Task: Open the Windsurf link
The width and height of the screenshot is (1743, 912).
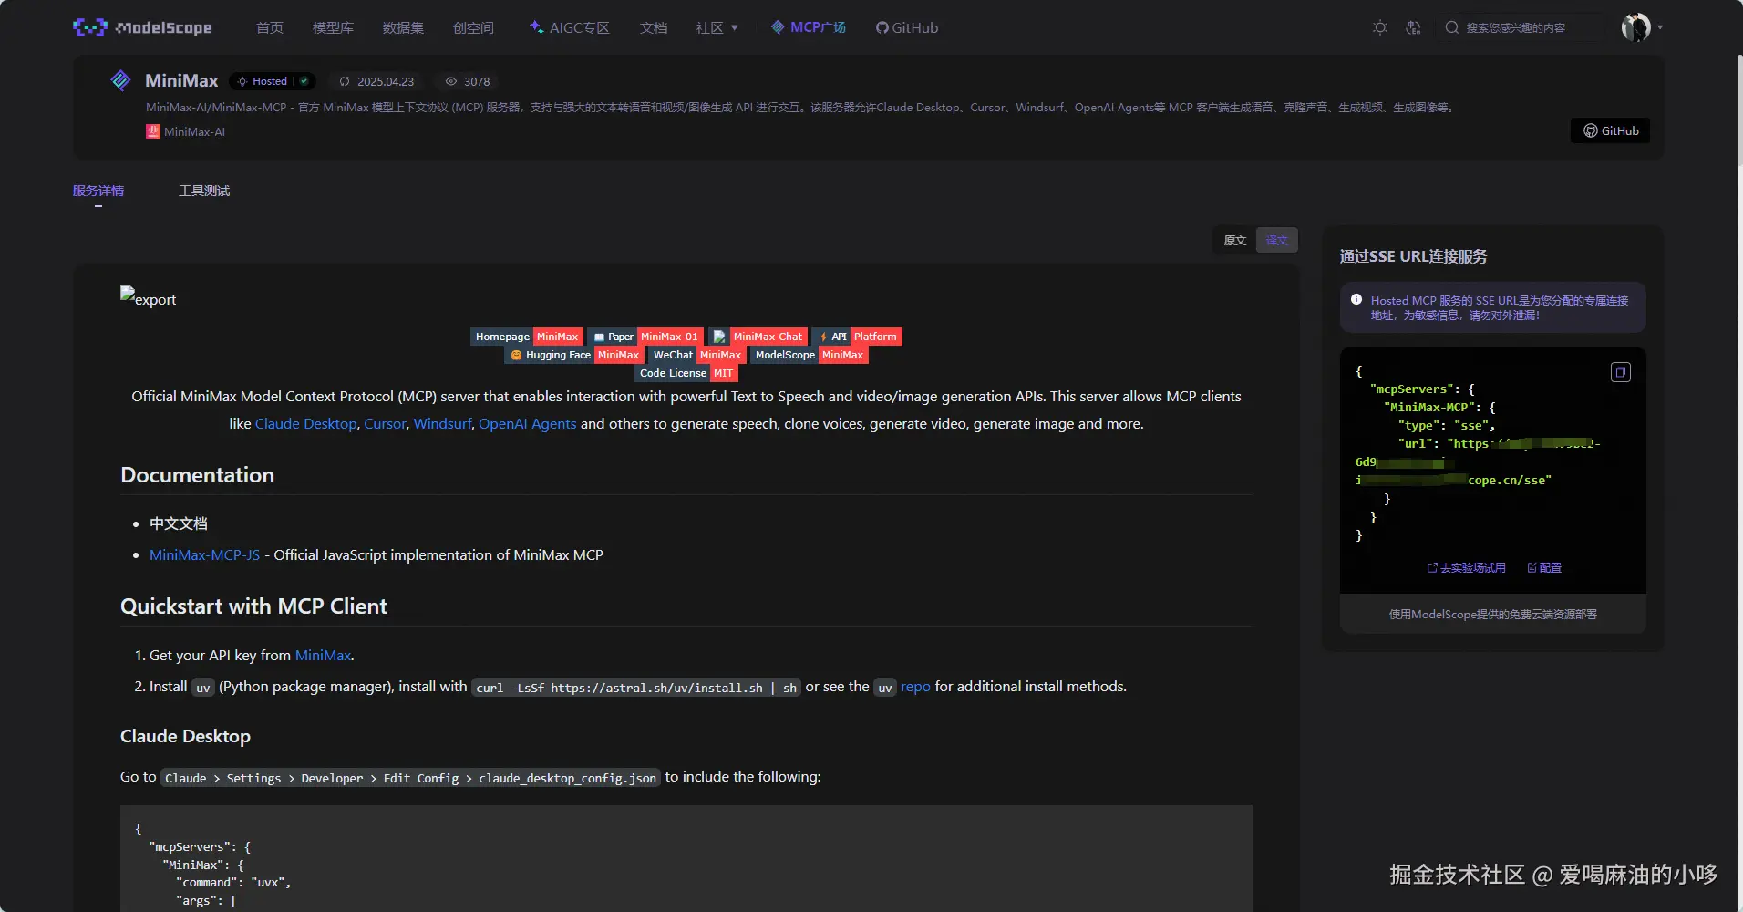Action: coord(442,424)
